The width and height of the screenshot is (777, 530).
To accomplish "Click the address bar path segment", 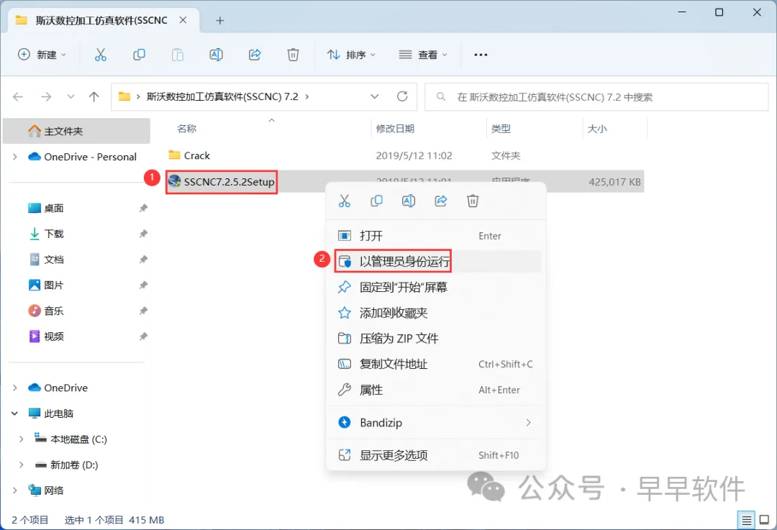I will pos(222,96).
